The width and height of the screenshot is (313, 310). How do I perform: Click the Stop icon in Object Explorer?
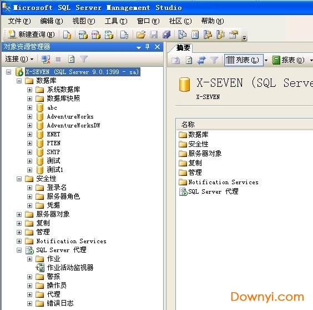pos(58,60)
